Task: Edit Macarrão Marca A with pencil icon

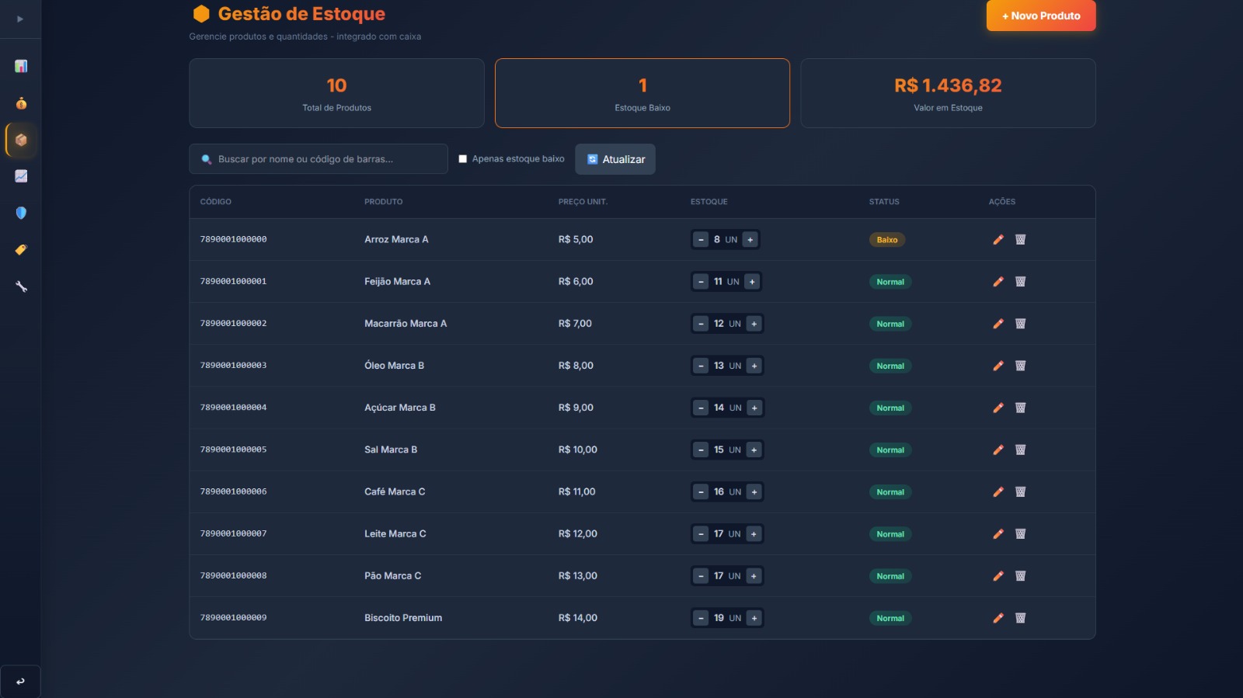Action: click(x=998, y=324)
